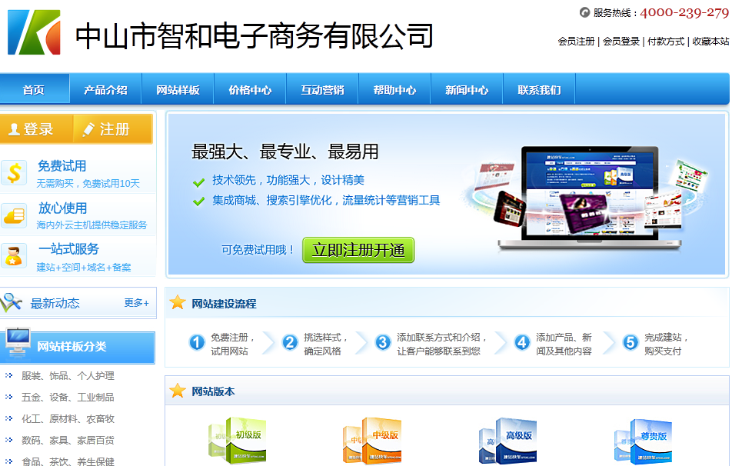
Task: Select the 初级版 green box package icon
Action: tap(237, 441)
